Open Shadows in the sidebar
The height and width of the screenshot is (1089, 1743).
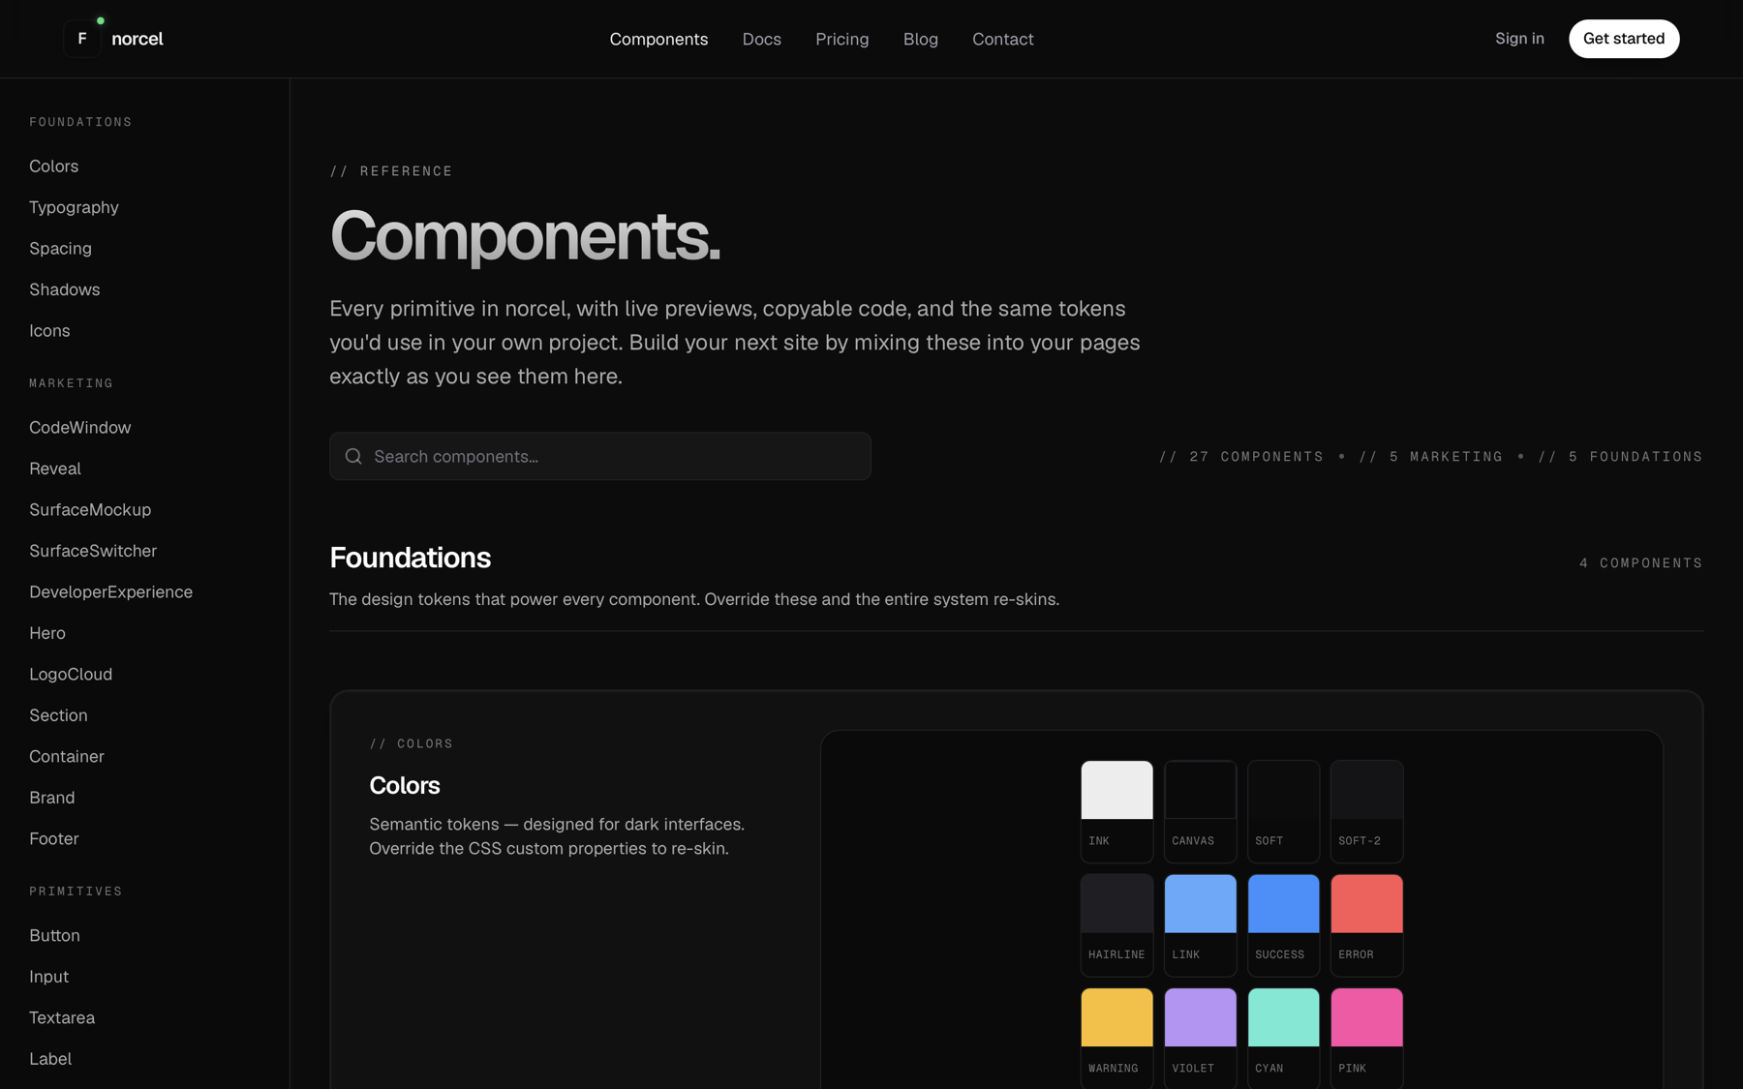(x=64, y=289)
